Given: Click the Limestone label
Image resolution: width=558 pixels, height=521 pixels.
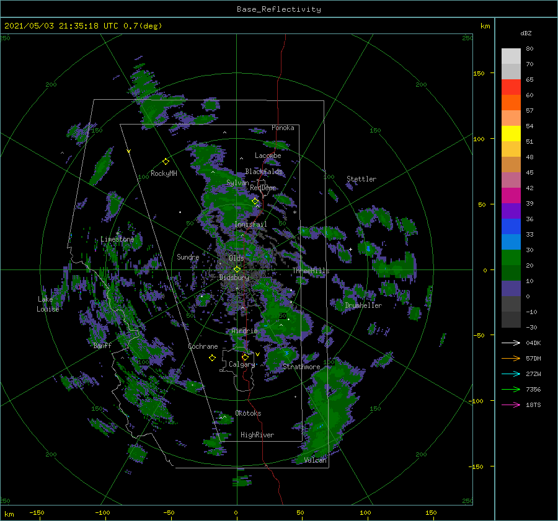Looking at the screenshot, I should (117, 239).
